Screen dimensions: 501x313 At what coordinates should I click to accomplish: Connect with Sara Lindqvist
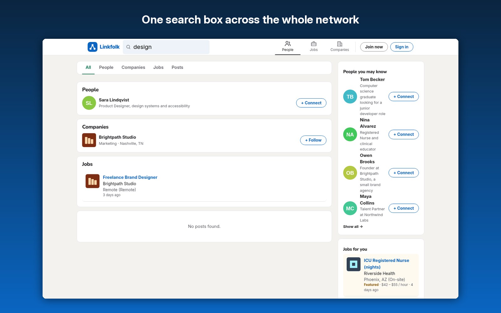coord(311,103)
